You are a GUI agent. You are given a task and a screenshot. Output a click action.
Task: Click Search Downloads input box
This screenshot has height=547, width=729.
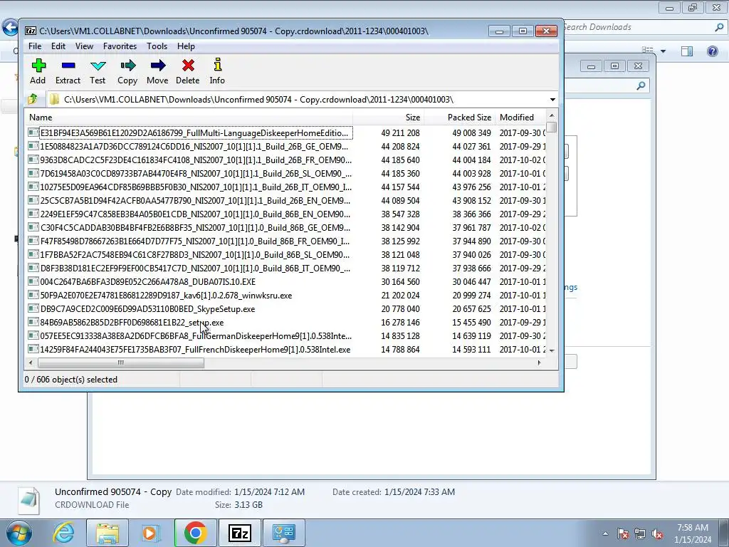638,28
